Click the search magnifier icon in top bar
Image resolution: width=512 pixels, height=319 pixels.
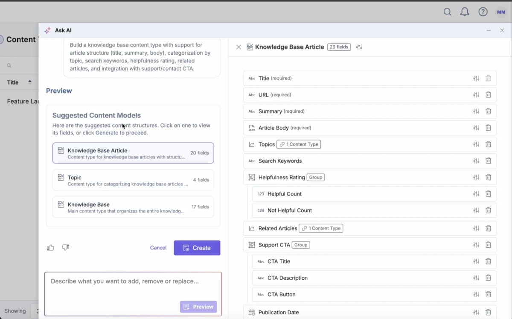coord(447,12)
